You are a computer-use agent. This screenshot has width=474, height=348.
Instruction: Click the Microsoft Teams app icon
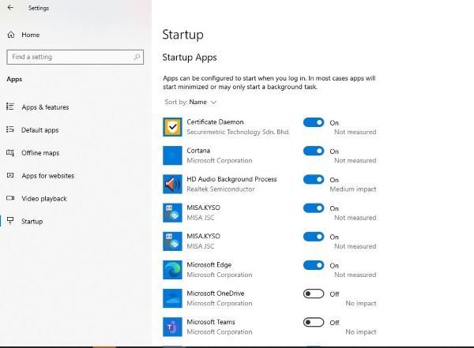(x=172, y=327)
